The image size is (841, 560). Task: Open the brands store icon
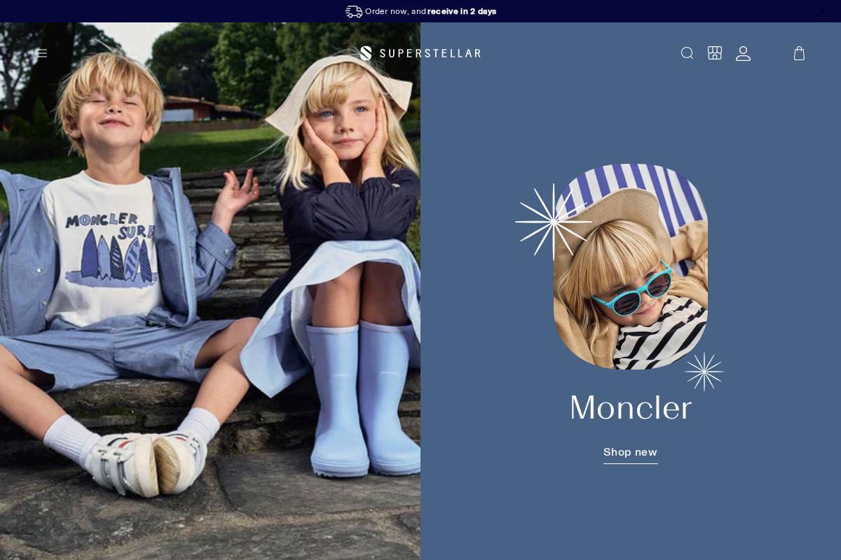[715, 53]
